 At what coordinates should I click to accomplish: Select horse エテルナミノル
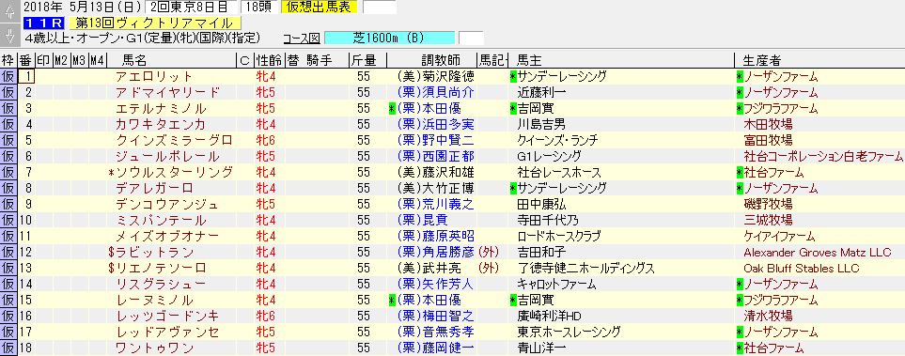pyautogui.click(x=161, y=108)
